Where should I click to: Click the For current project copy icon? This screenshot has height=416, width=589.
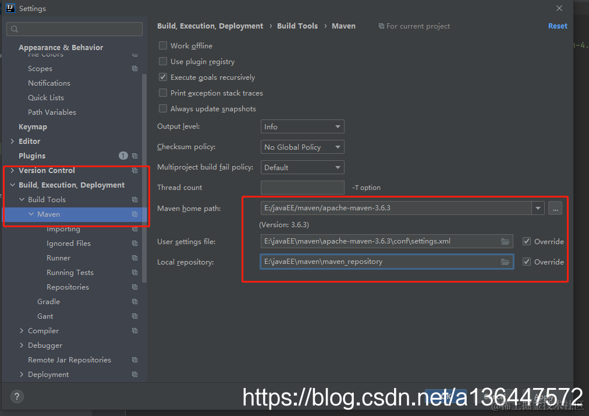coord(381,26)
